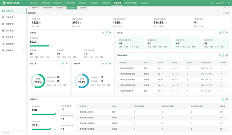Go to 电试管理 in the sidebar
232x135 pixels.
click(10, 31)
